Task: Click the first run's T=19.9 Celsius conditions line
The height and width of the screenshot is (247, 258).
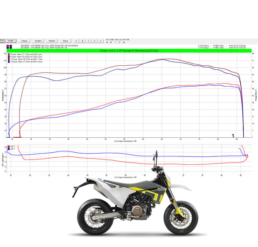Action: pyautogui.click(x=222, y=46)
